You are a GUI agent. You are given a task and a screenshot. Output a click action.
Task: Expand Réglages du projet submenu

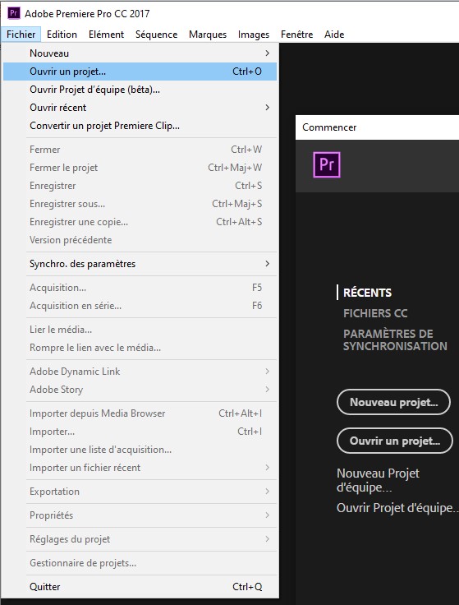coord(140,539)
